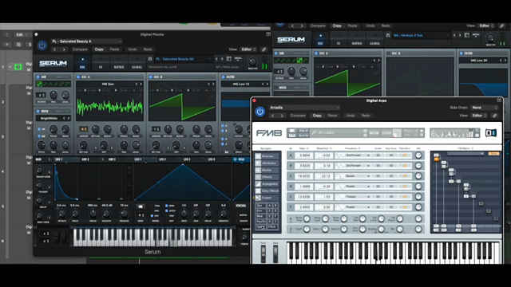Open FM8 Effects page
Viewport: 511px width, 287px height.
[267, 177]
